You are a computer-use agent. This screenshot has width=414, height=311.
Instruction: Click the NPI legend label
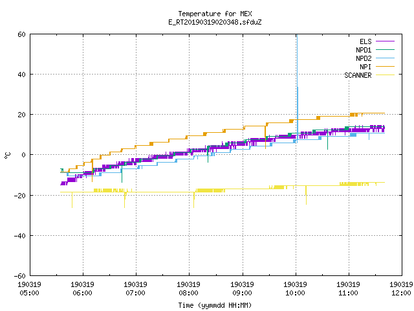[365, 67]
